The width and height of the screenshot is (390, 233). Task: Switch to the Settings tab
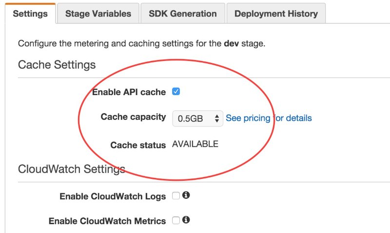[30, 14]
